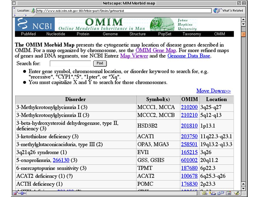Open the Taxonomy tab
The width and height of the screenshot is (263, 197).
pos(192,34)
